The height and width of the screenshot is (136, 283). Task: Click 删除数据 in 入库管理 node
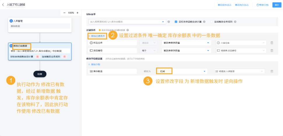(x=40, y=26)
